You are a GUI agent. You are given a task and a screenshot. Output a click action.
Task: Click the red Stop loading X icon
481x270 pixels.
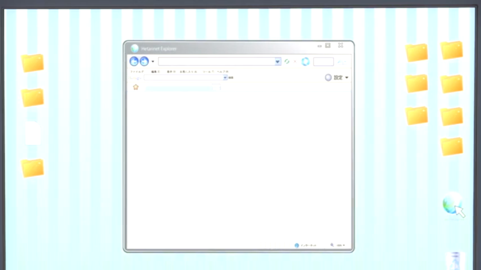pos(295,61)
